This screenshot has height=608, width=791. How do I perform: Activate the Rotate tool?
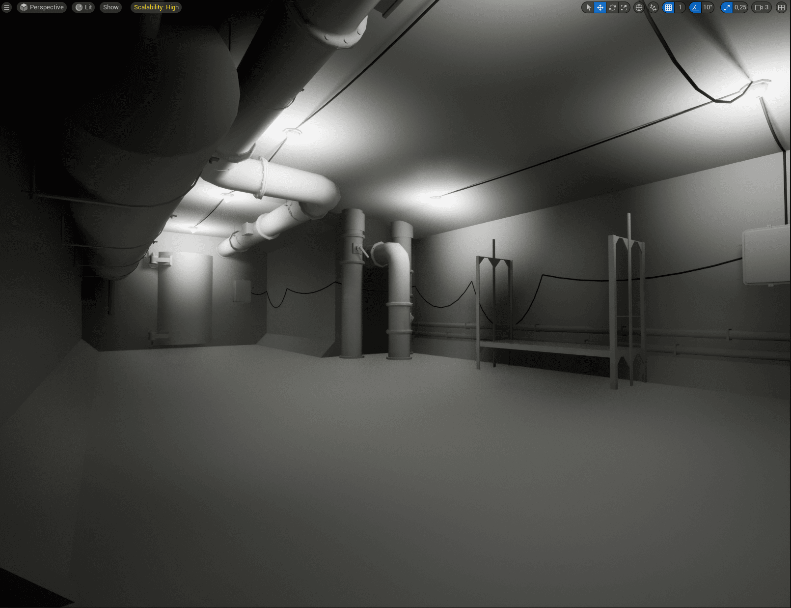click(612, 7)
